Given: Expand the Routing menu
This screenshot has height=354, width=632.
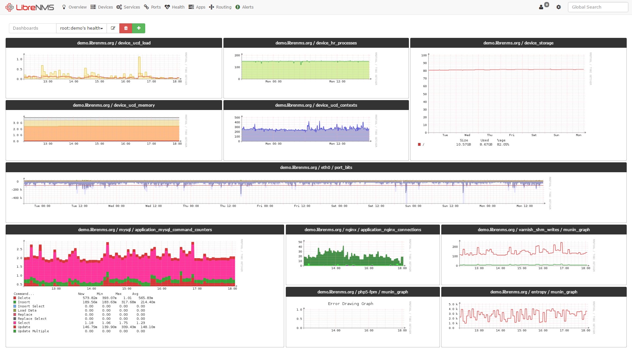Looking at the screenshot, I should pyautogui.click(x=220, y=7).
